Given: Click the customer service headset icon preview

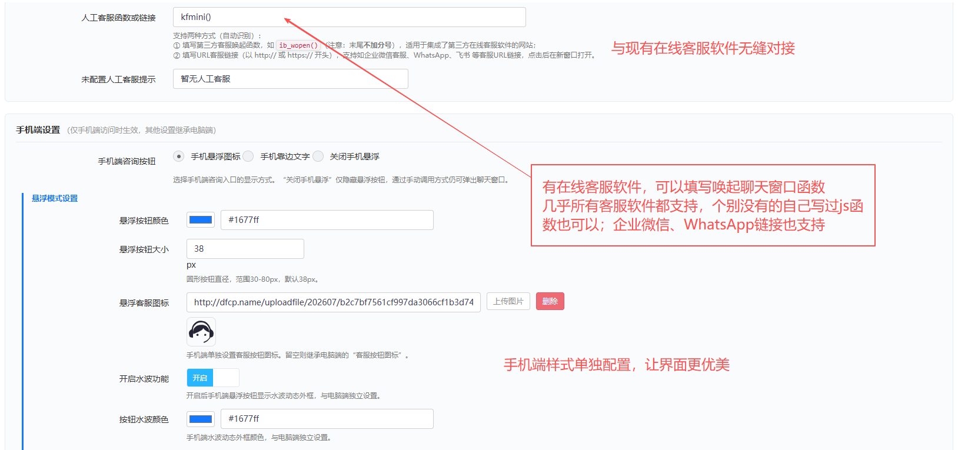Looking at the screenshot, I should [x=201, y=332].
